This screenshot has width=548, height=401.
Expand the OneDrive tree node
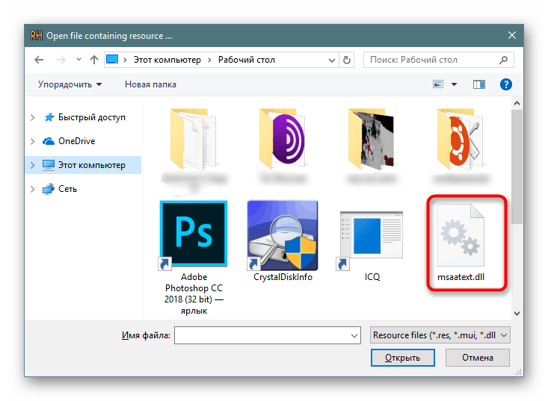click(33, 141)
